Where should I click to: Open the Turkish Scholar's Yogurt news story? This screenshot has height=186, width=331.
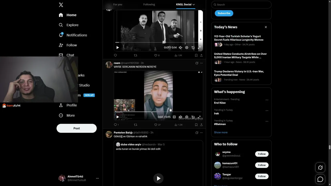pos(241,41)
